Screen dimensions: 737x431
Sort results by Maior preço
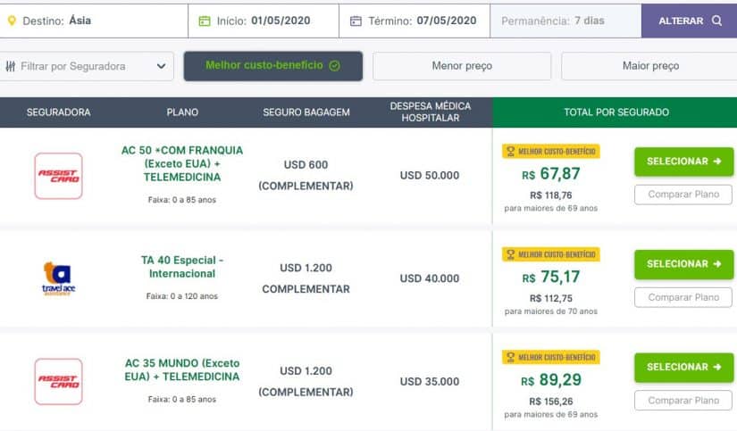point(650,66)
